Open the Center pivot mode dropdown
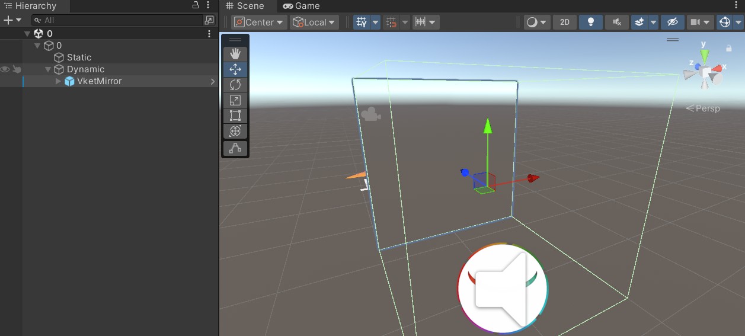Image resolution: width=745 pixels, height=336 pixels. tap(259, 22)
